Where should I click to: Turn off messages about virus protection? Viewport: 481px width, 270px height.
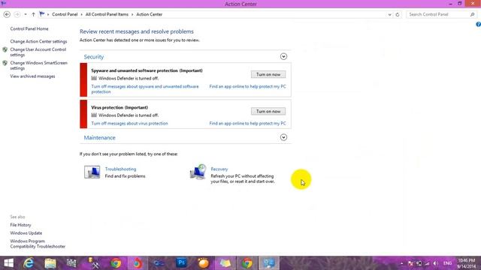(129, 123)
